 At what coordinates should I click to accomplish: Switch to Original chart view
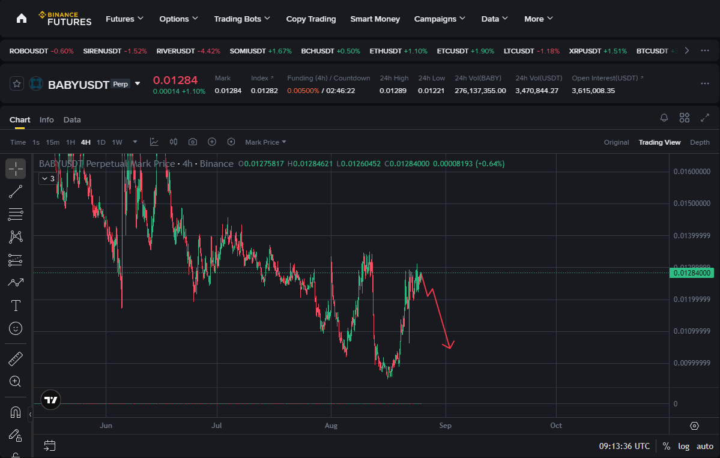[x=616, y=142]
